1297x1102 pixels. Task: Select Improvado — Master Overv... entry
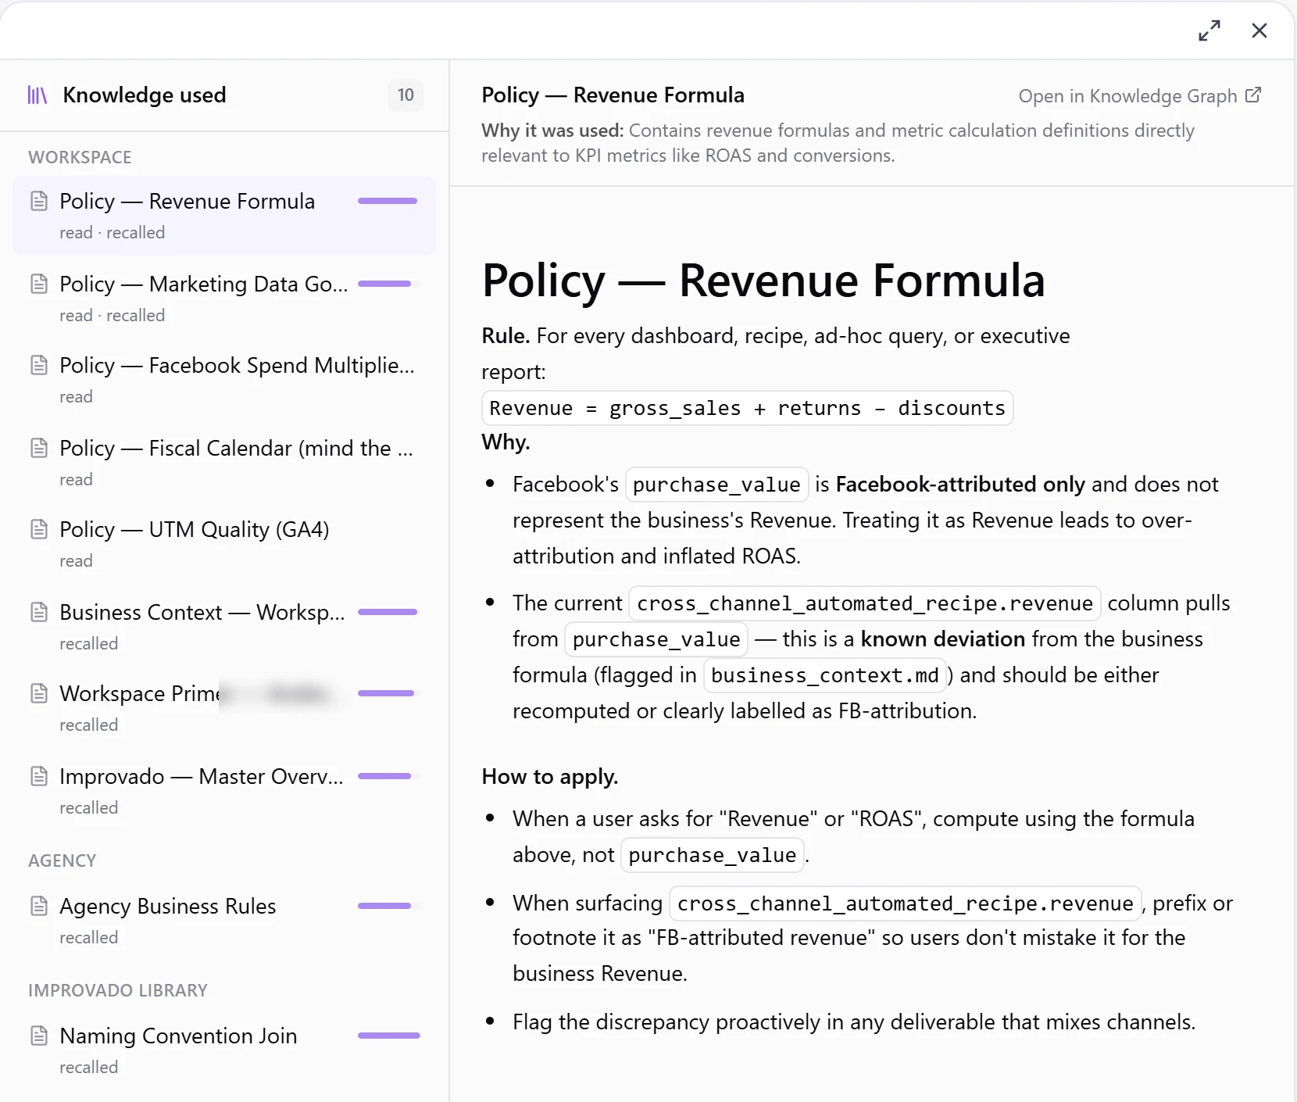pyautogui.click(x=224, y=791)
